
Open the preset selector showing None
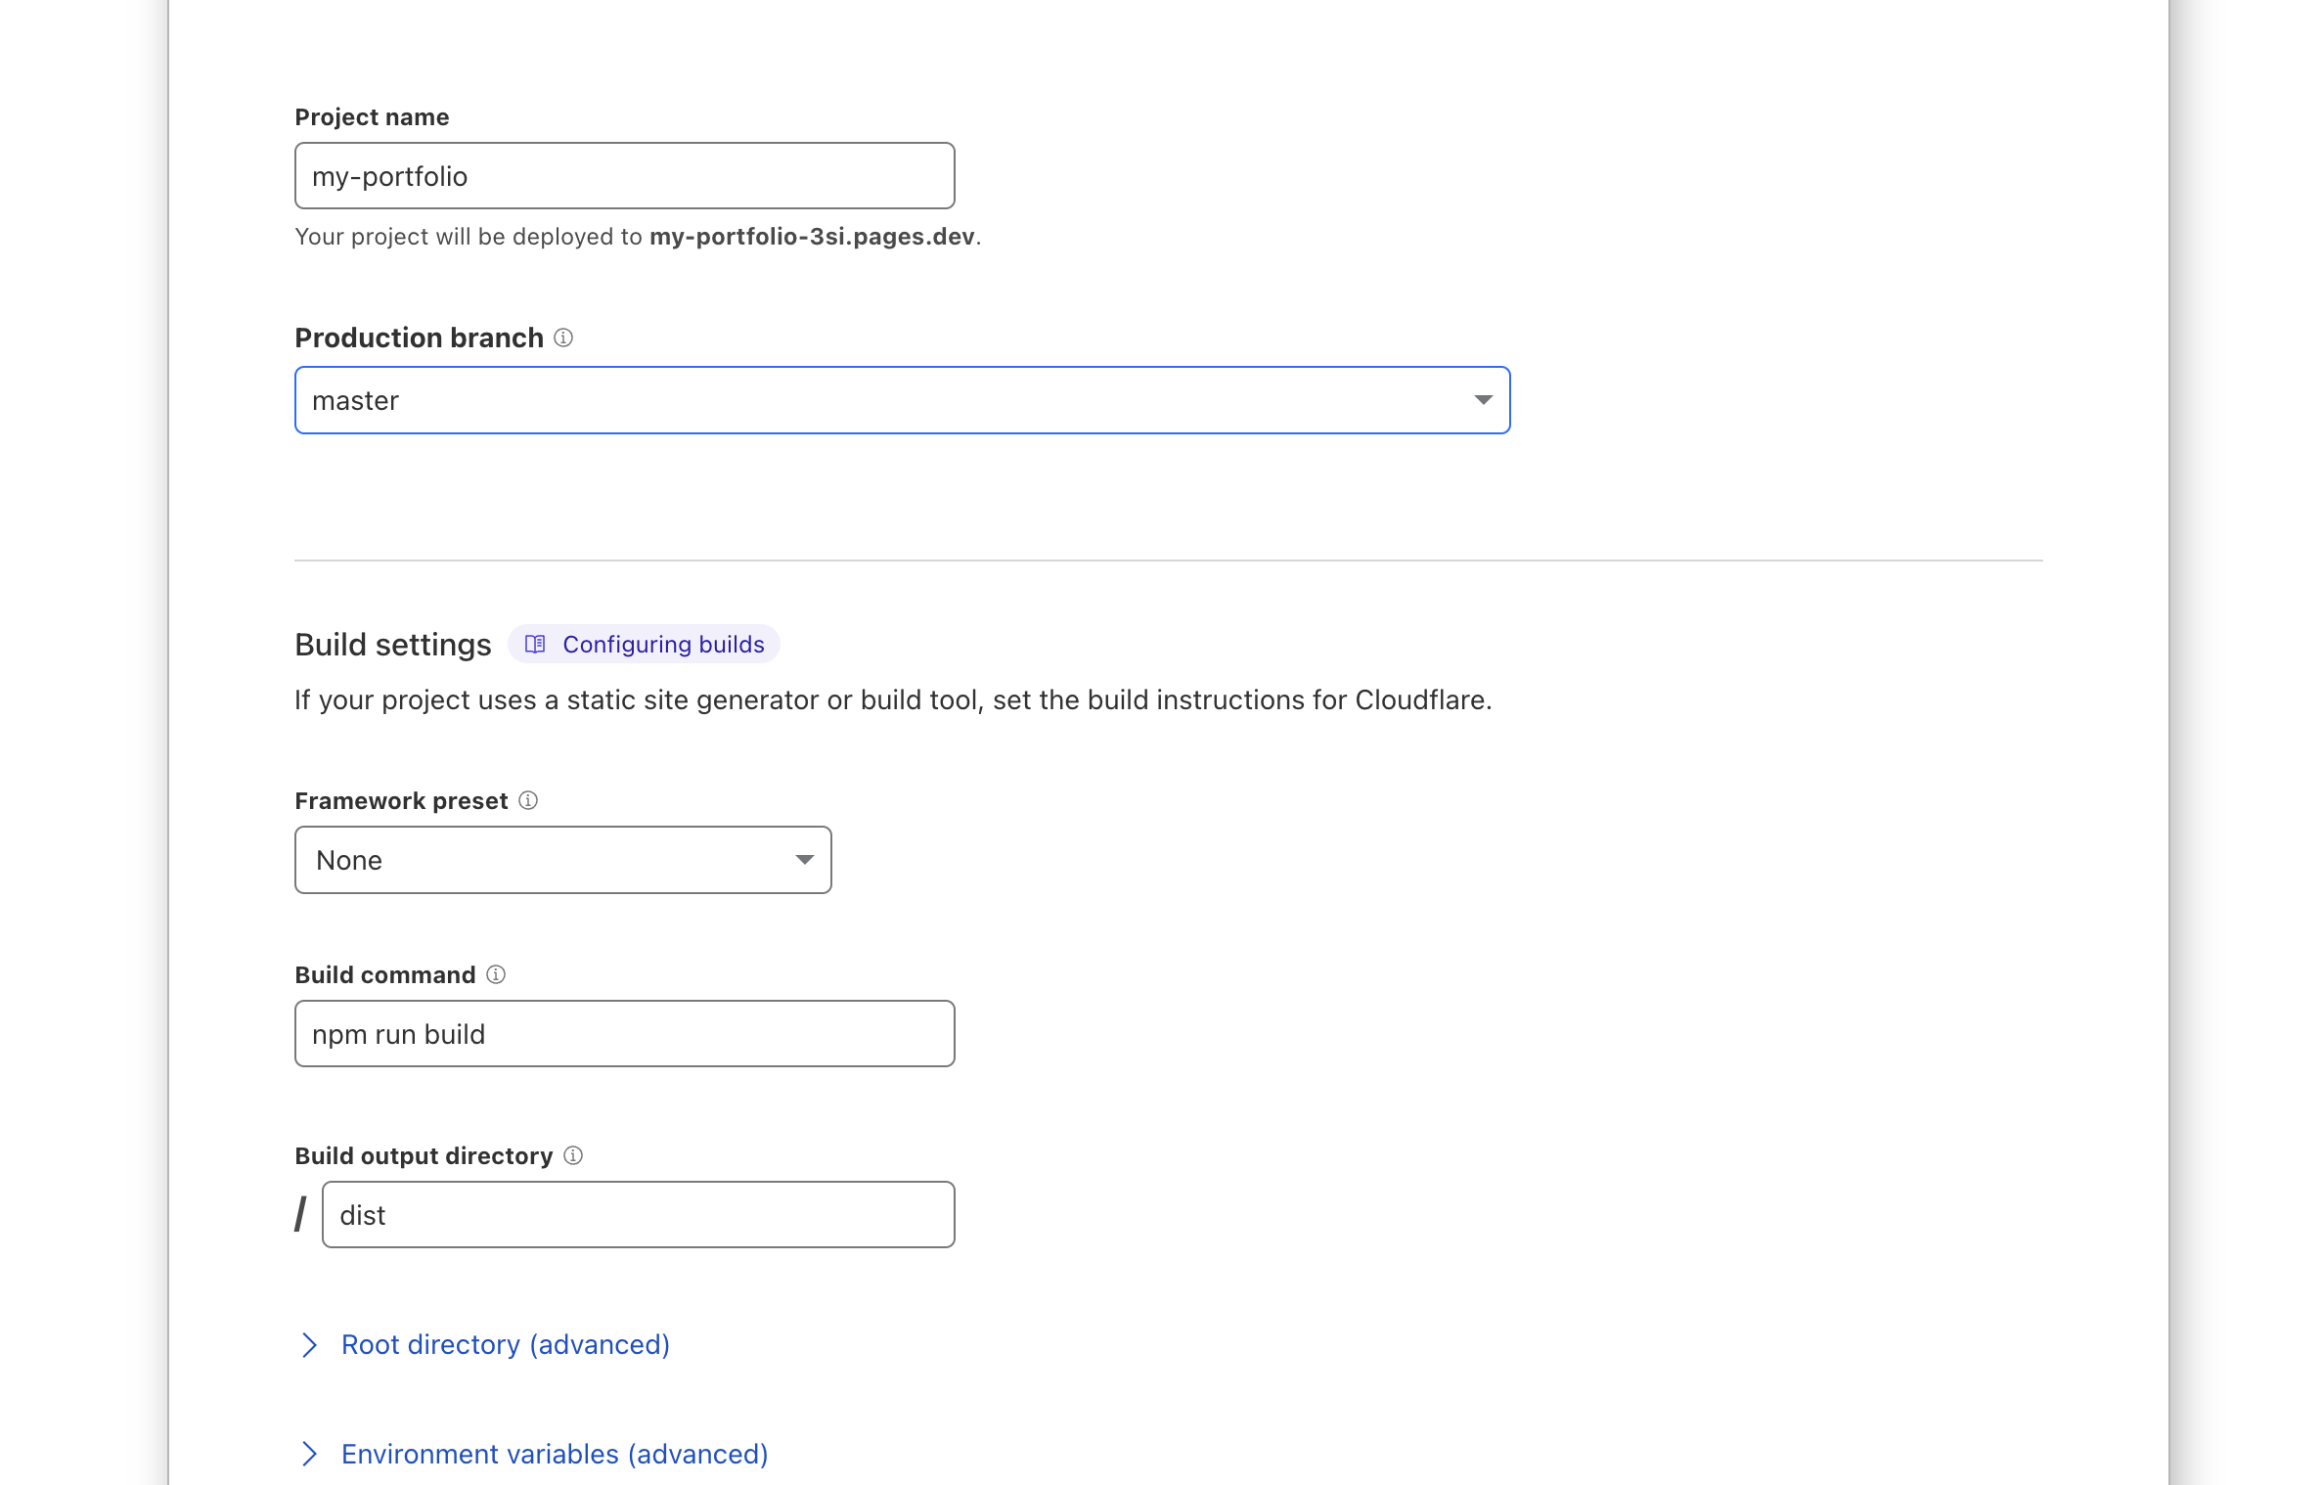[548, 860]
